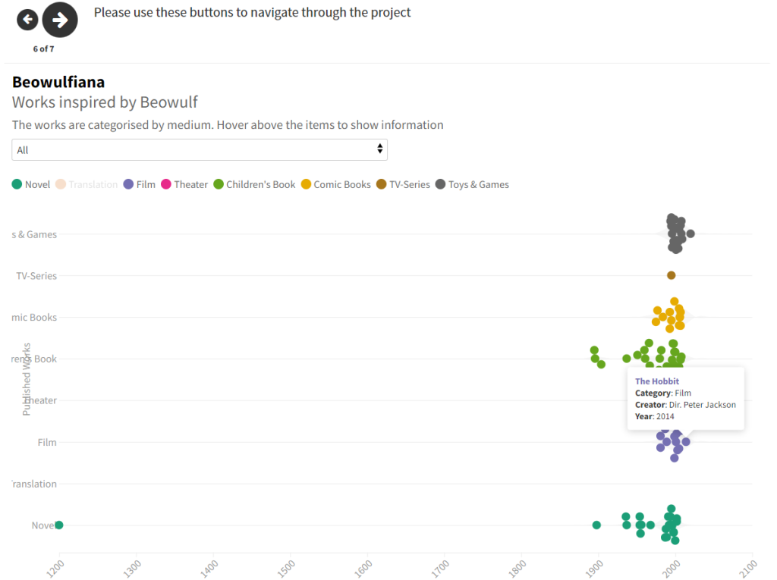
Task: Hide the TV-Series legend entry
Action: tap(403, 184)
